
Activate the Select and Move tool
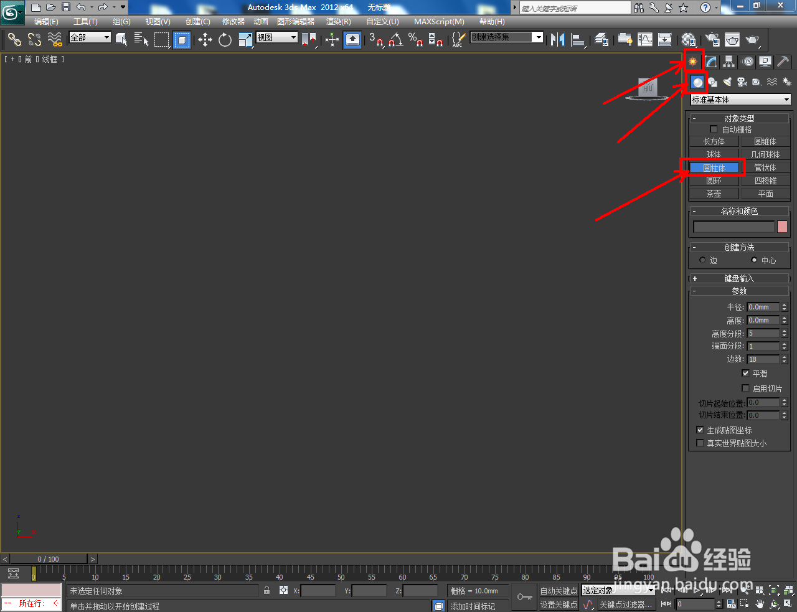tap(205, 40)
